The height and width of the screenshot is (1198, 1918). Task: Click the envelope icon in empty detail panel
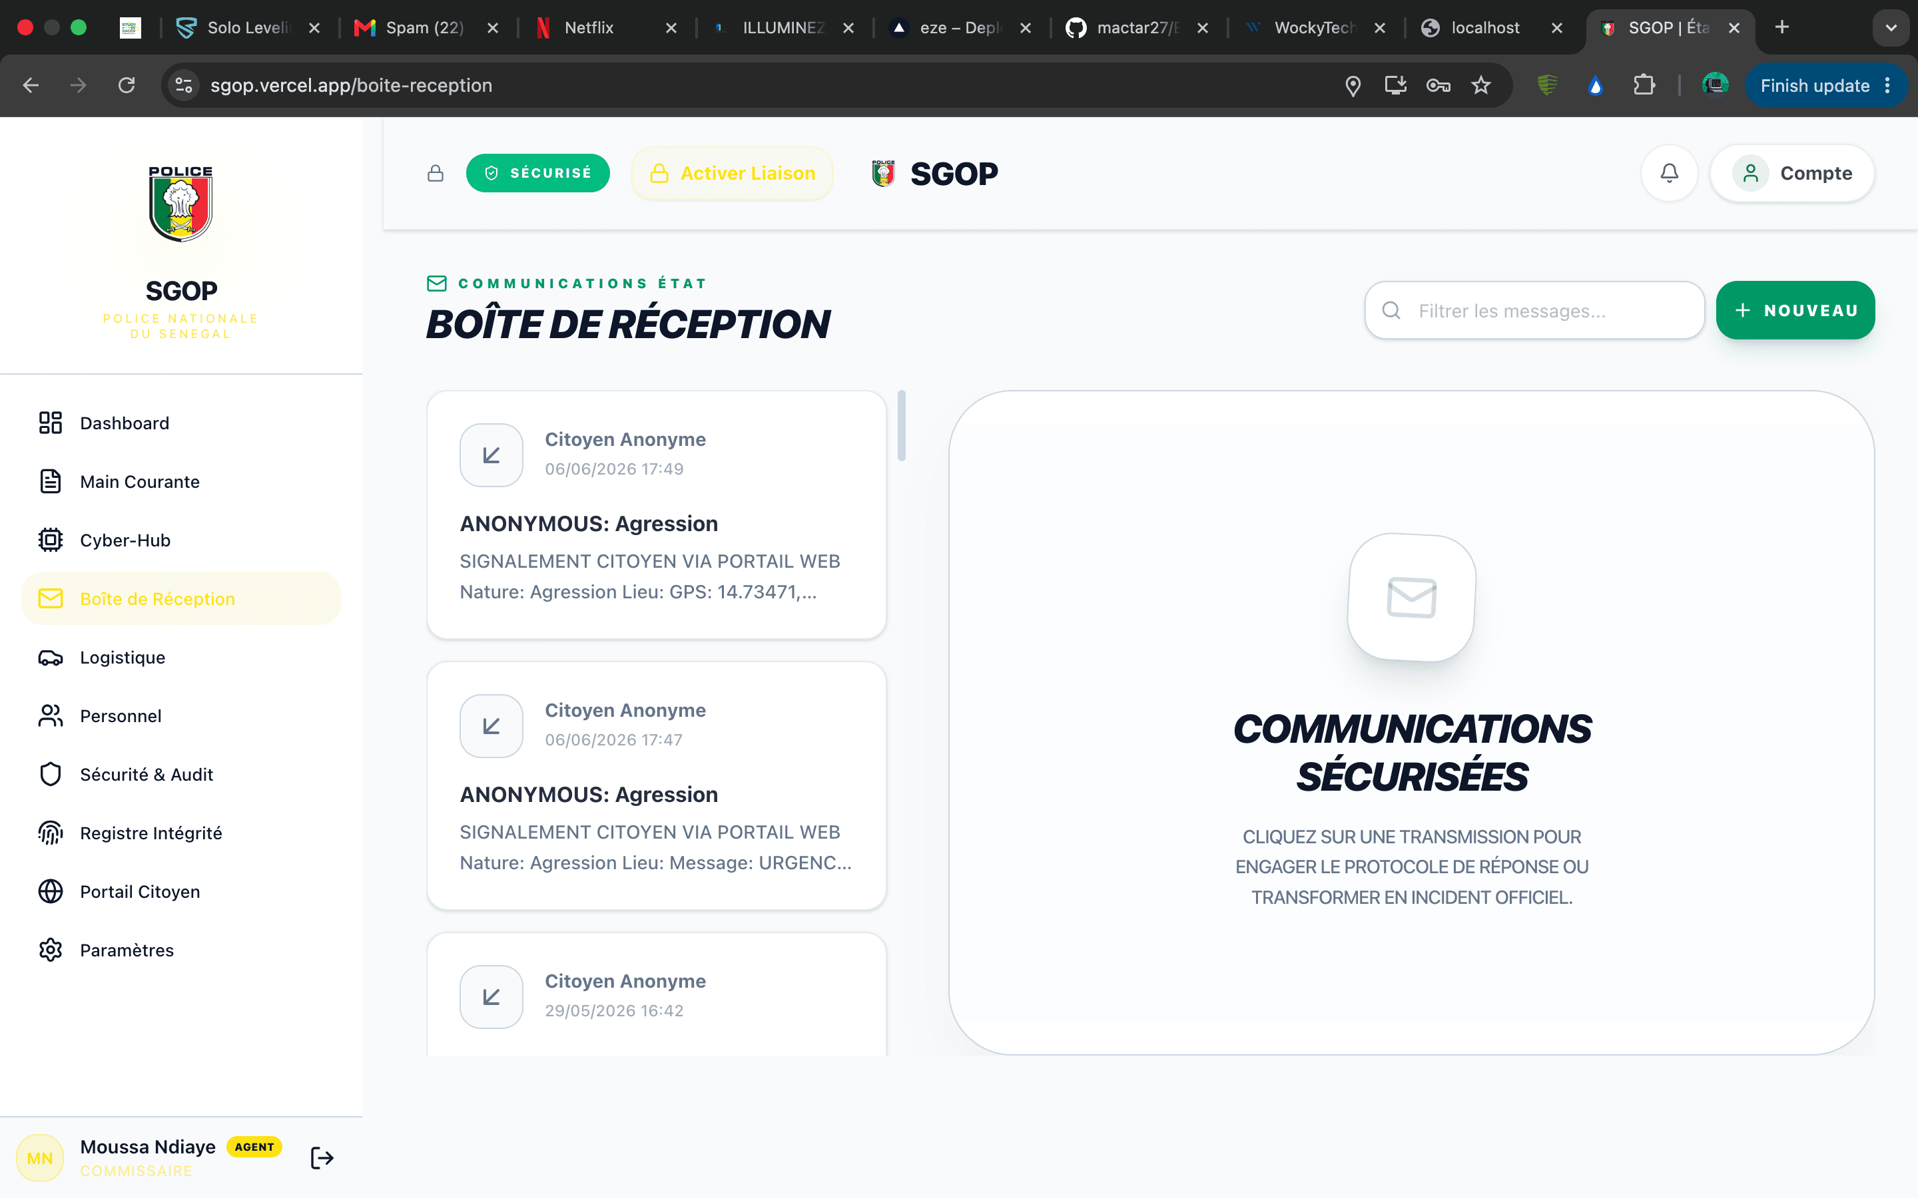[x=1412, y=598]
